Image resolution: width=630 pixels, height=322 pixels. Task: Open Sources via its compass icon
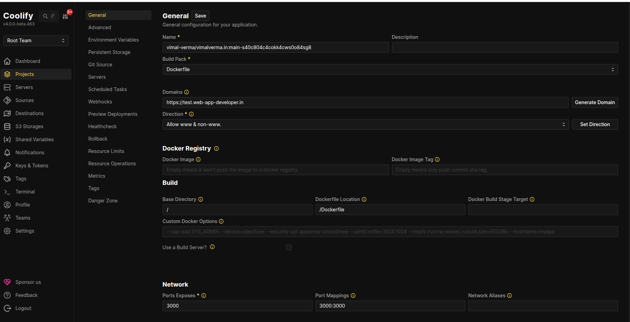pos(8,100)
